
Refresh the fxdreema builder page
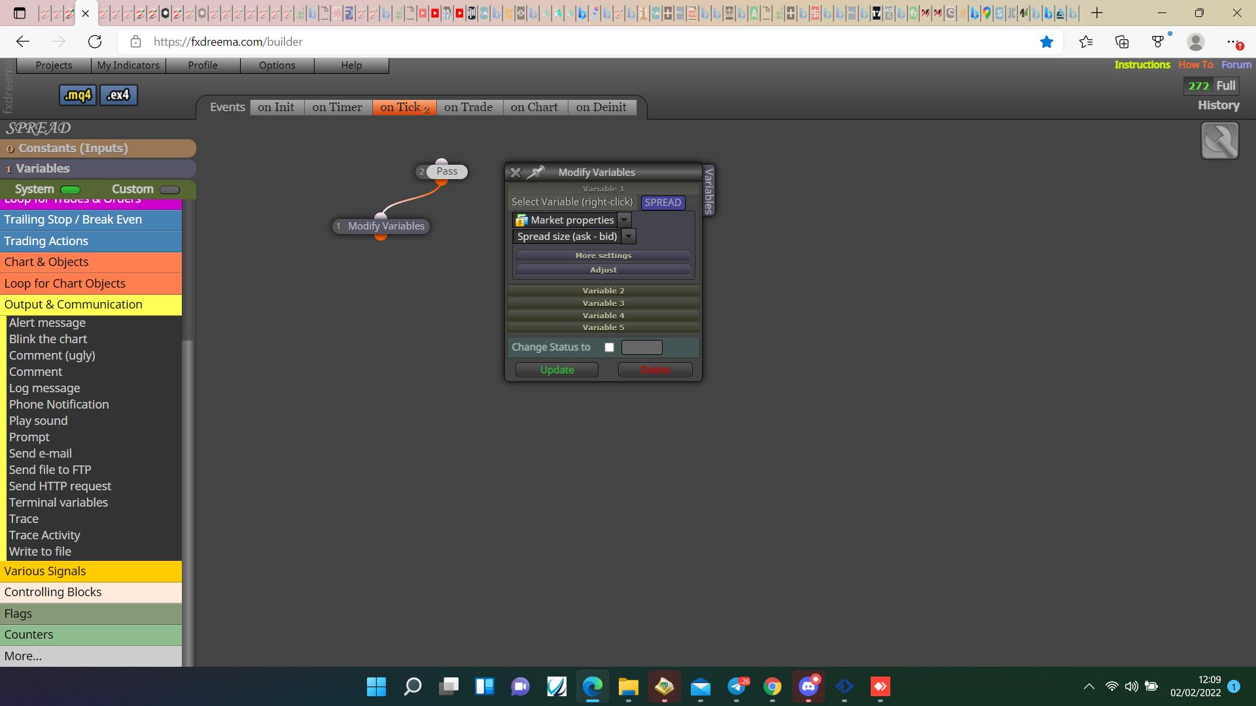[95, 42]
